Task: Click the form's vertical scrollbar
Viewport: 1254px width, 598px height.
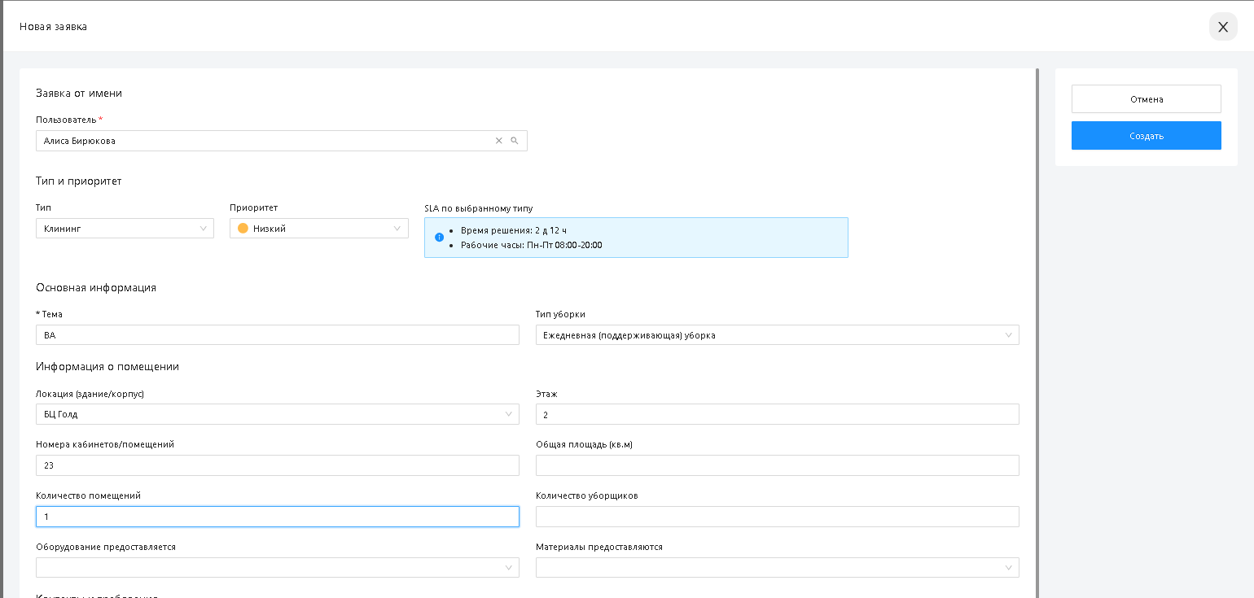Action: pos(1037,334)
